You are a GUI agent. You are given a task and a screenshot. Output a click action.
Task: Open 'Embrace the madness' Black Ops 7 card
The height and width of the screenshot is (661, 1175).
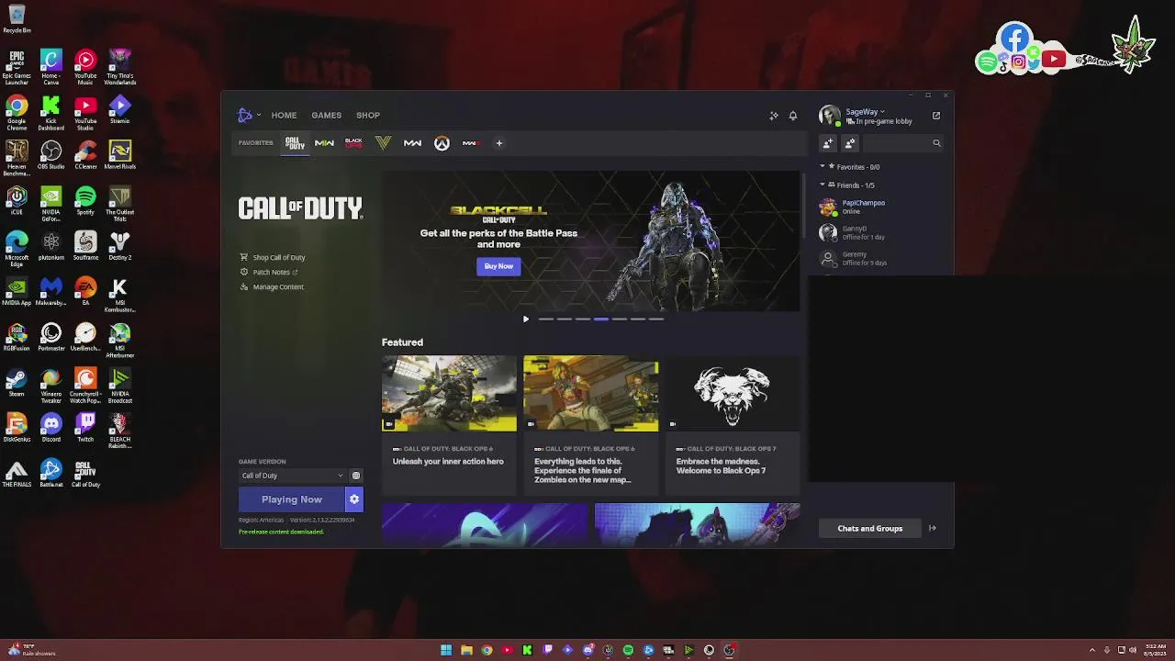732,424
